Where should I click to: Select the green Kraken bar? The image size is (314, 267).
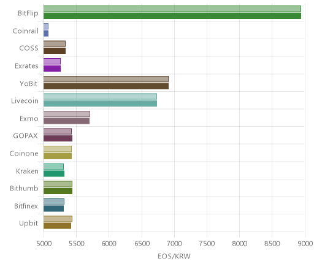(54, 174)
